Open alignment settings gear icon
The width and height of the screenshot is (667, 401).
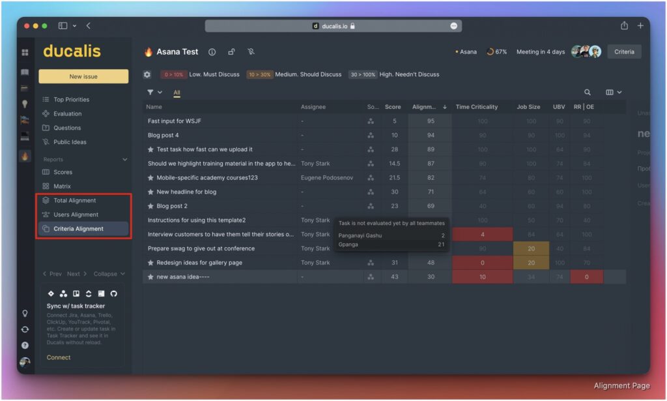[x=147, y=74]
